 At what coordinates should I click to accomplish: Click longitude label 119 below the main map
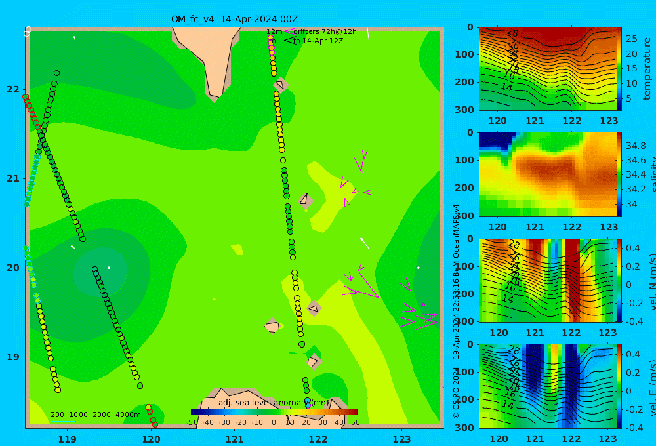(67, 439)
